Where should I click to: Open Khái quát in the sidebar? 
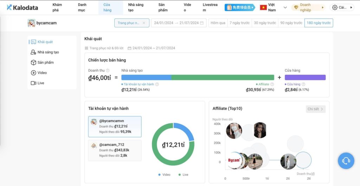pyautogui.click(x=45, y=42)
